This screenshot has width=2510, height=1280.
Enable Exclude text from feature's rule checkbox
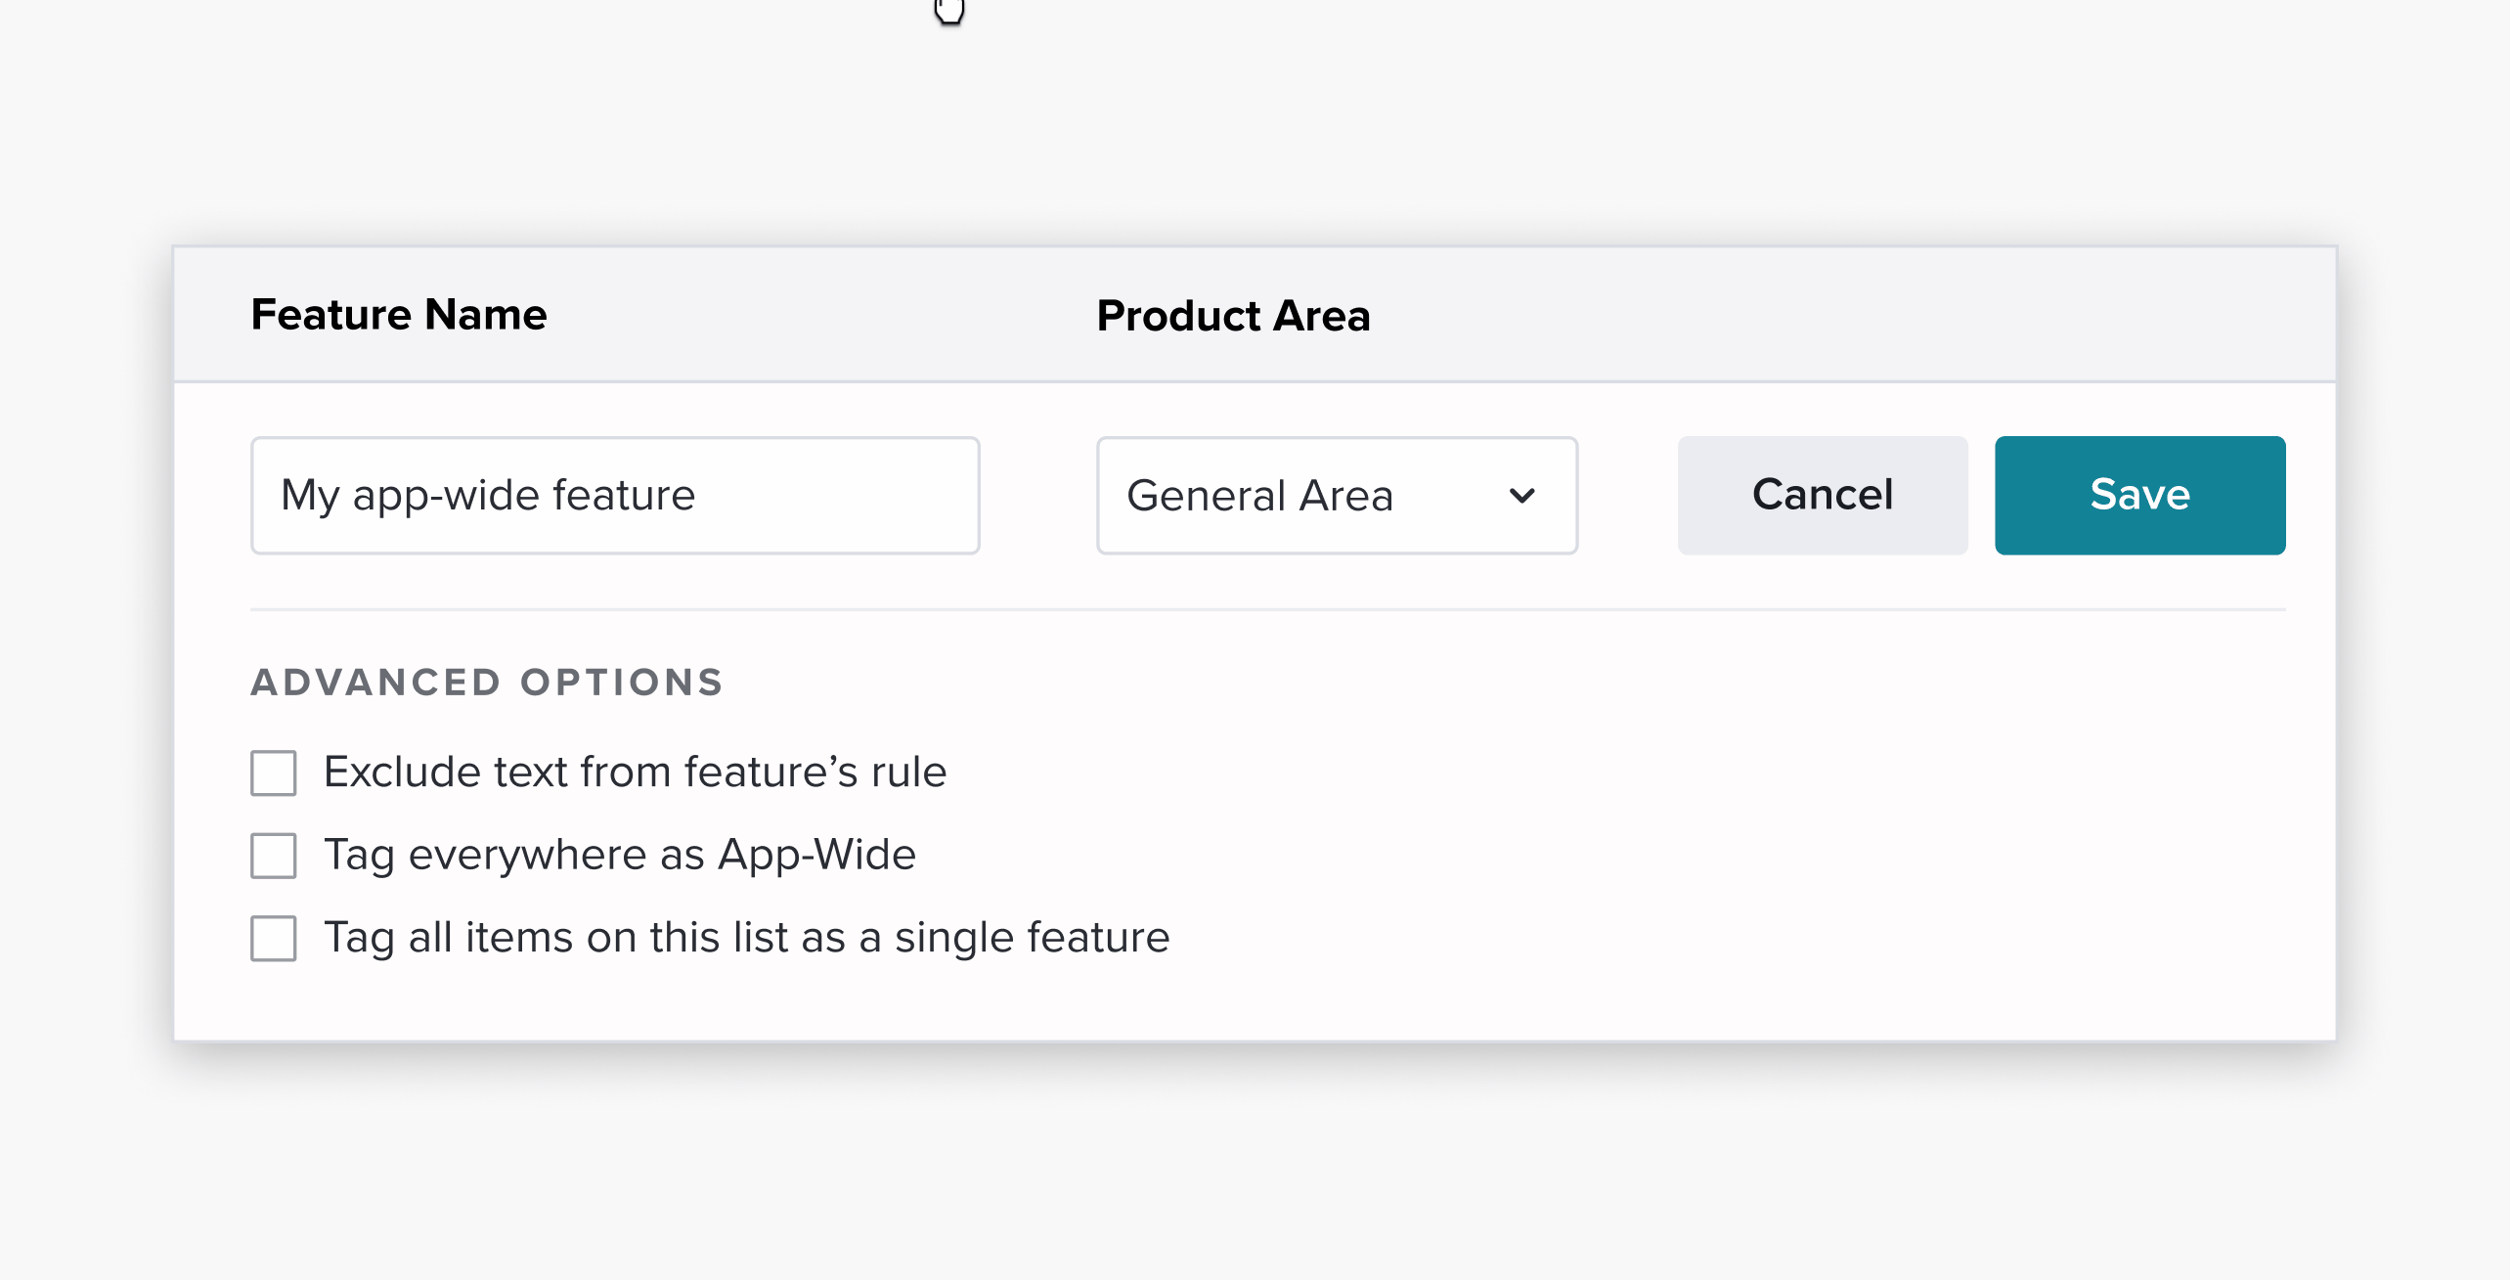pos(274,773)
